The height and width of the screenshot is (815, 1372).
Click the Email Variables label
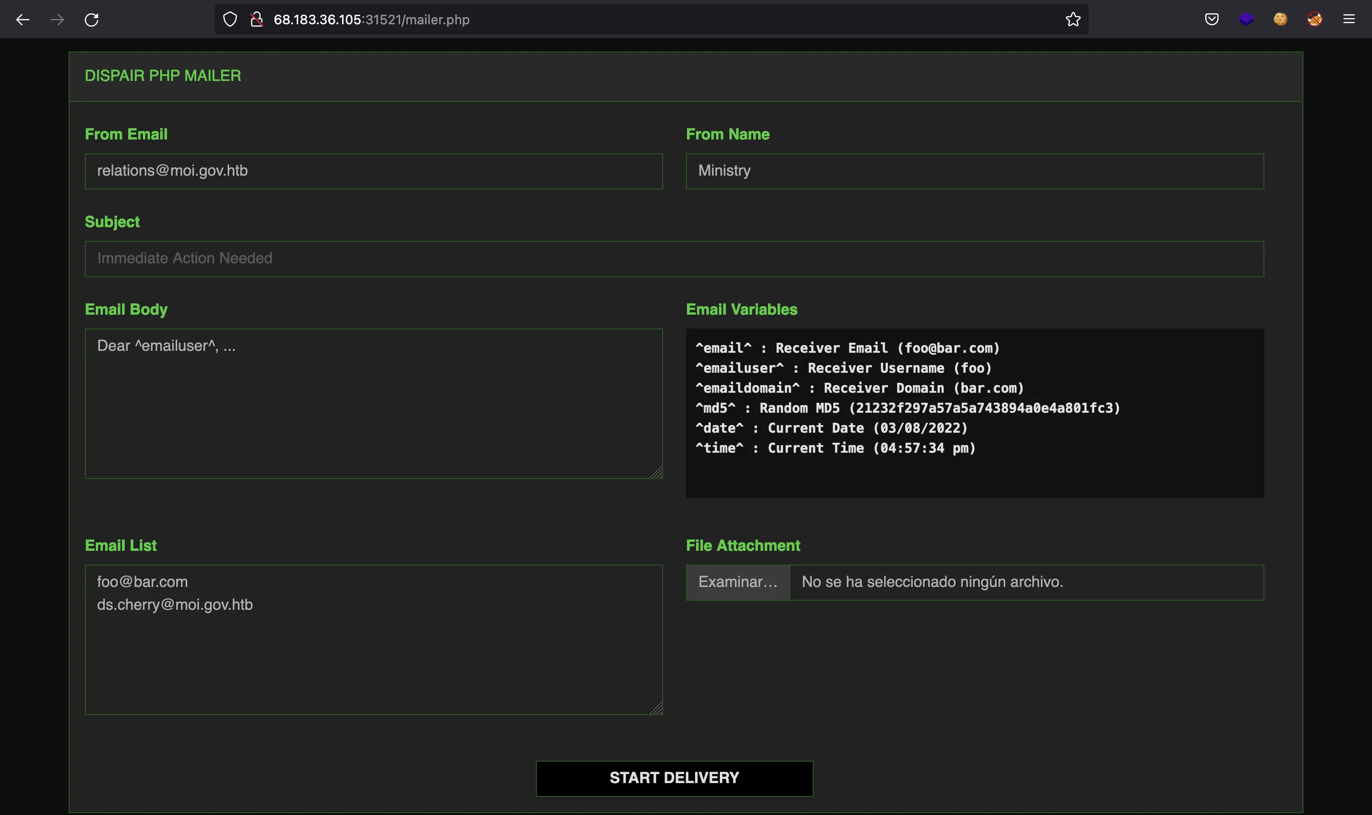click(742, 310)
